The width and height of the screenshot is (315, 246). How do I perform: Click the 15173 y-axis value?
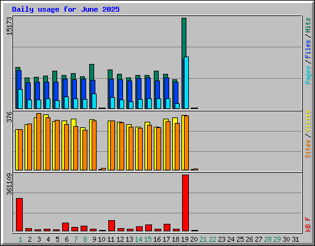pyautogui.click(x=9, y=26)
